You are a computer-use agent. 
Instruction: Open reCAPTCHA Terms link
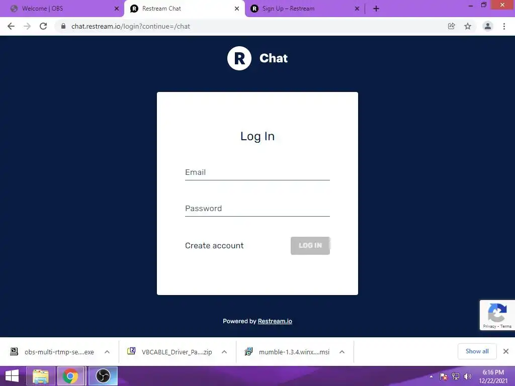pyautogui.click(x=506, y=326)
